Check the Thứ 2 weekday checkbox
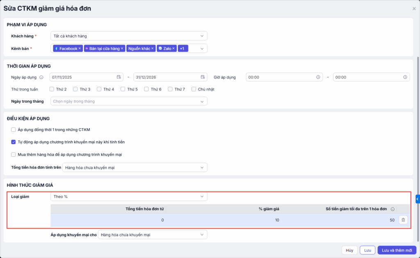 [x=52, y=89]
